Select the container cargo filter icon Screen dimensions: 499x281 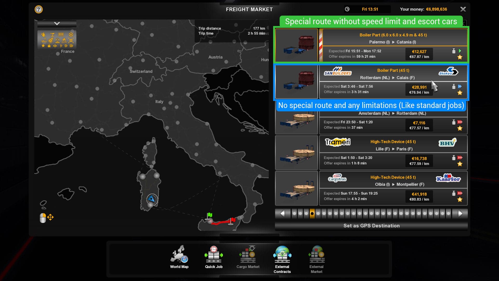(x=61, y=34)
